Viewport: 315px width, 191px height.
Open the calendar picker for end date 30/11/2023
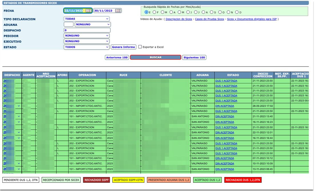(x=118, y=11)
